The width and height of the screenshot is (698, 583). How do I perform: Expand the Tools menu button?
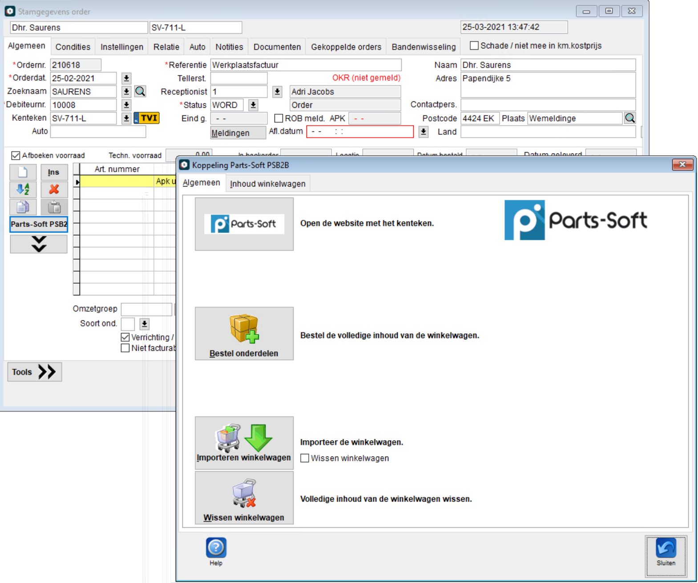pyautogui.click(x=35, y=372)
